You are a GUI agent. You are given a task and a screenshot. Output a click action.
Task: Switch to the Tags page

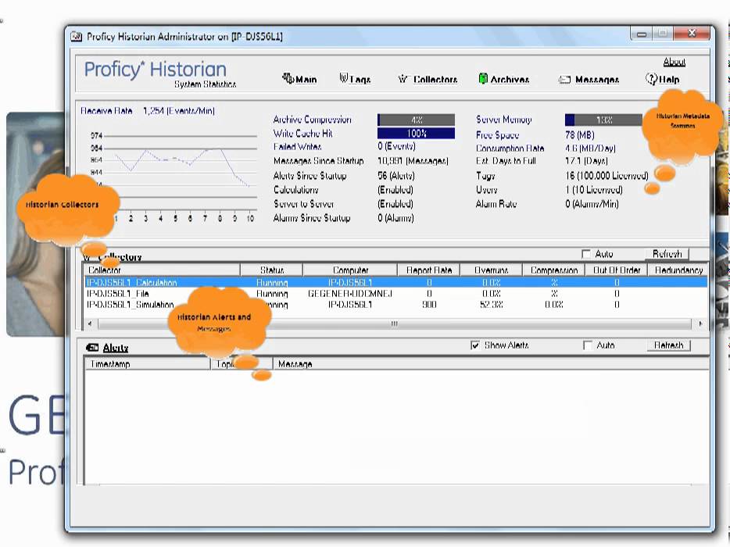click(360, 80)
